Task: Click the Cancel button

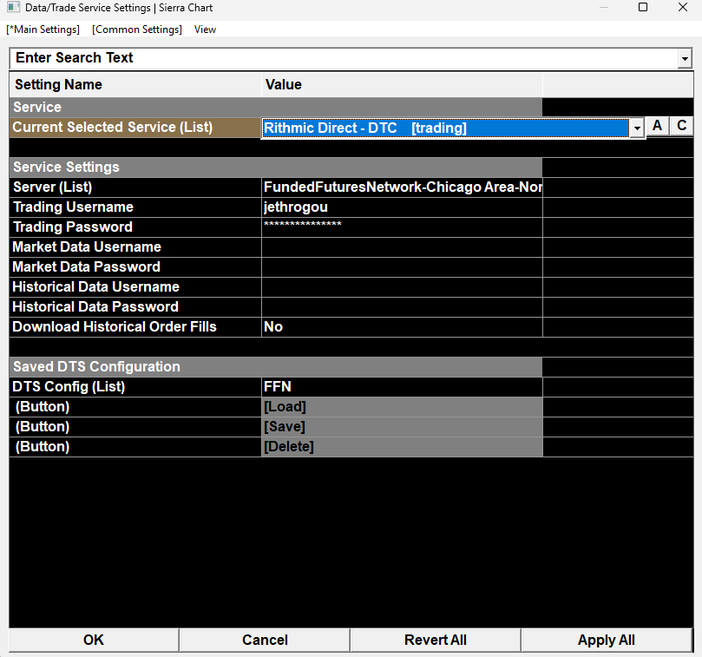Action: (x=265, y=640)
